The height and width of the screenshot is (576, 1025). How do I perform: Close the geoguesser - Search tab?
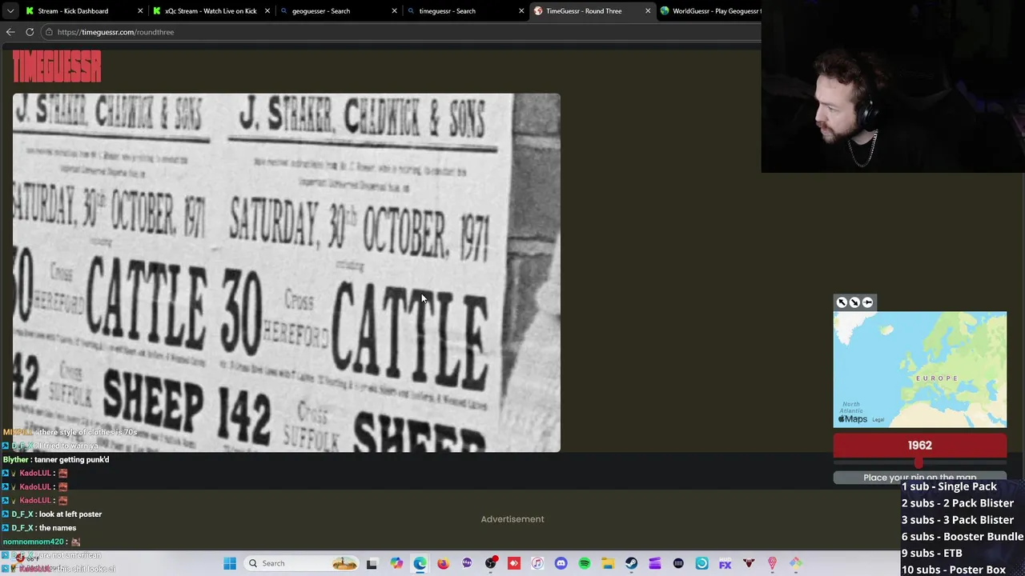[394, 11]
